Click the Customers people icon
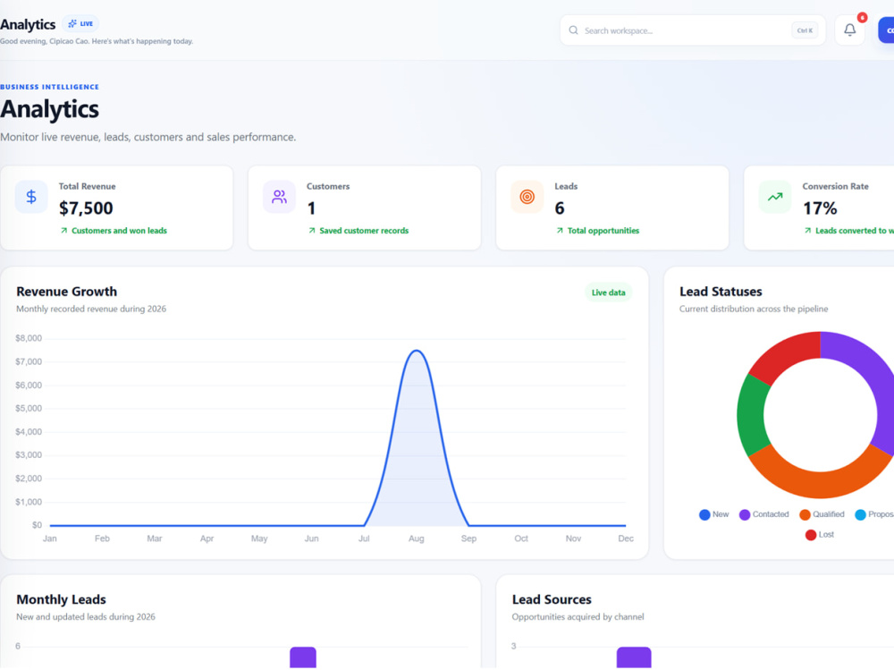This screenshot has width=894, height=670. pyautogui.click(x=279, y=197)
